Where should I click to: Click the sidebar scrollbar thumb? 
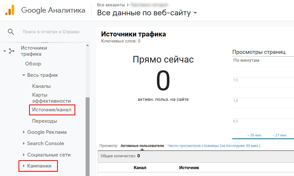[x=87, y=136]
